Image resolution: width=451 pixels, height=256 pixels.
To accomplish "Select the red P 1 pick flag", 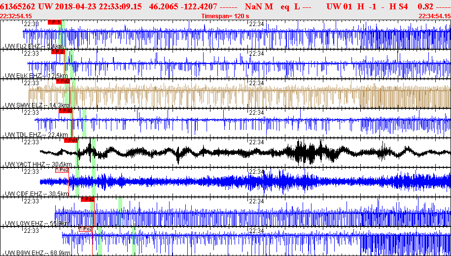I will (x=55, y=22).
